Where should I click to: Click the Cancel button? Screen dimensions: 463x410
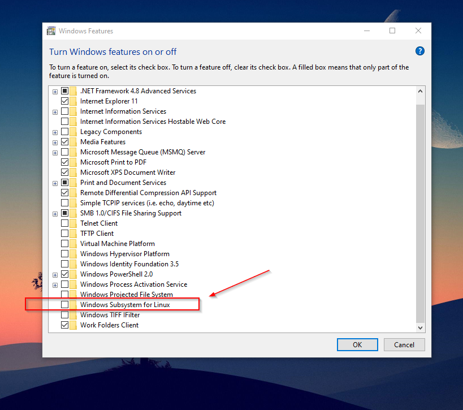pyautogui.click(x=404, y=345)
